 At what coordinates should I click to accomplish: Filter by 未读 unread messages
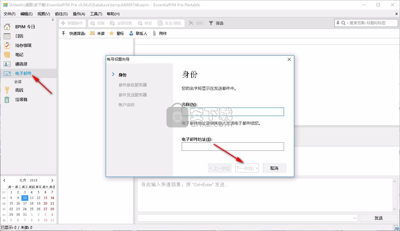click(x=97, y=33)
